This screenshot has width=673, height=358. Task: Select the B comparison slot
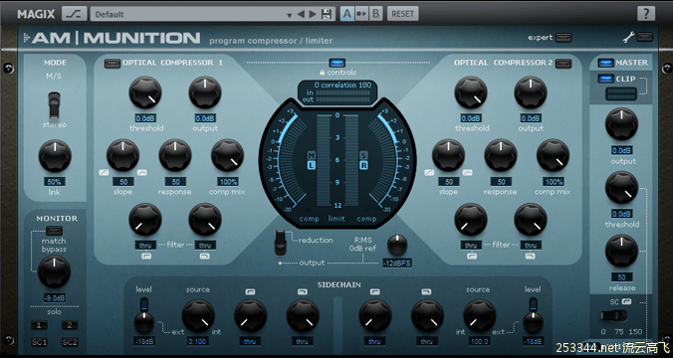point(375,14)
